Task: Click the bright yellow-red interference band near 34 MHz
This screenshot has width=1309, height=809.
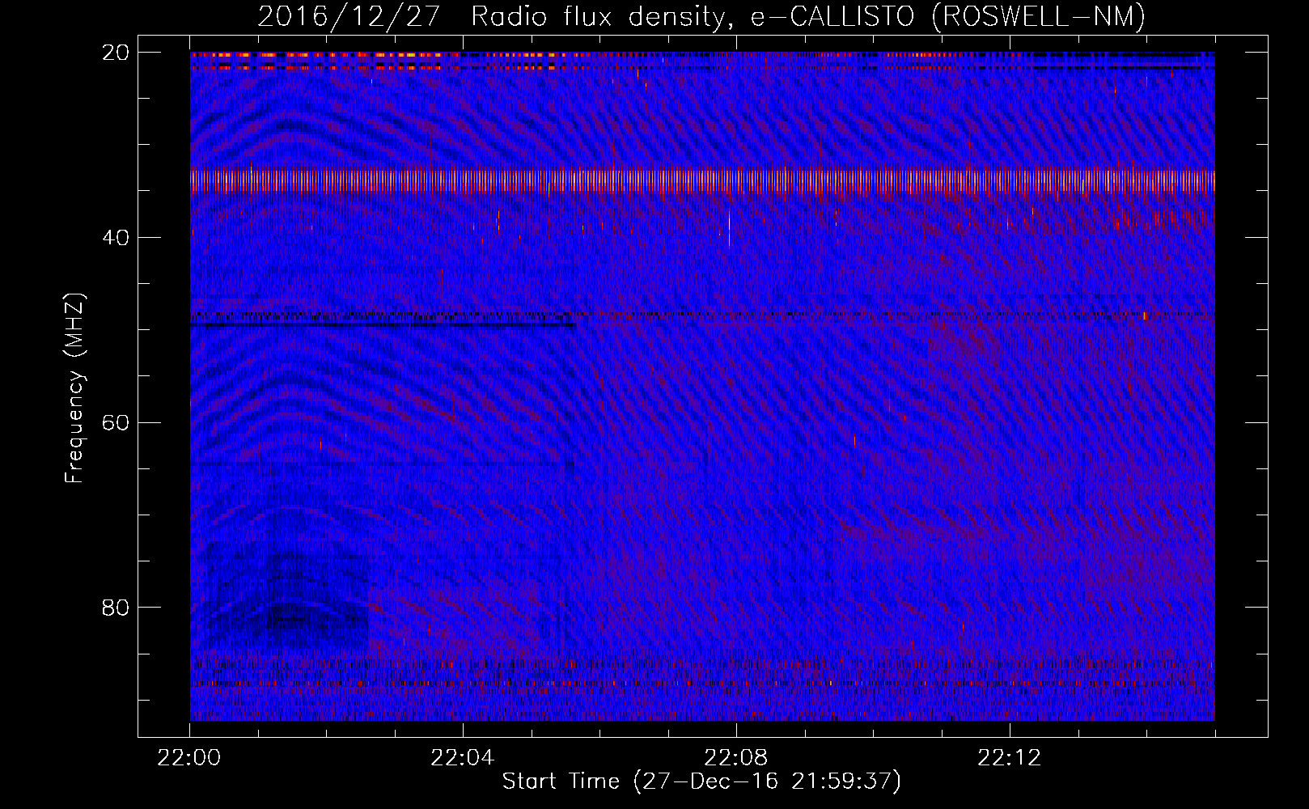Action: [702, 180]
